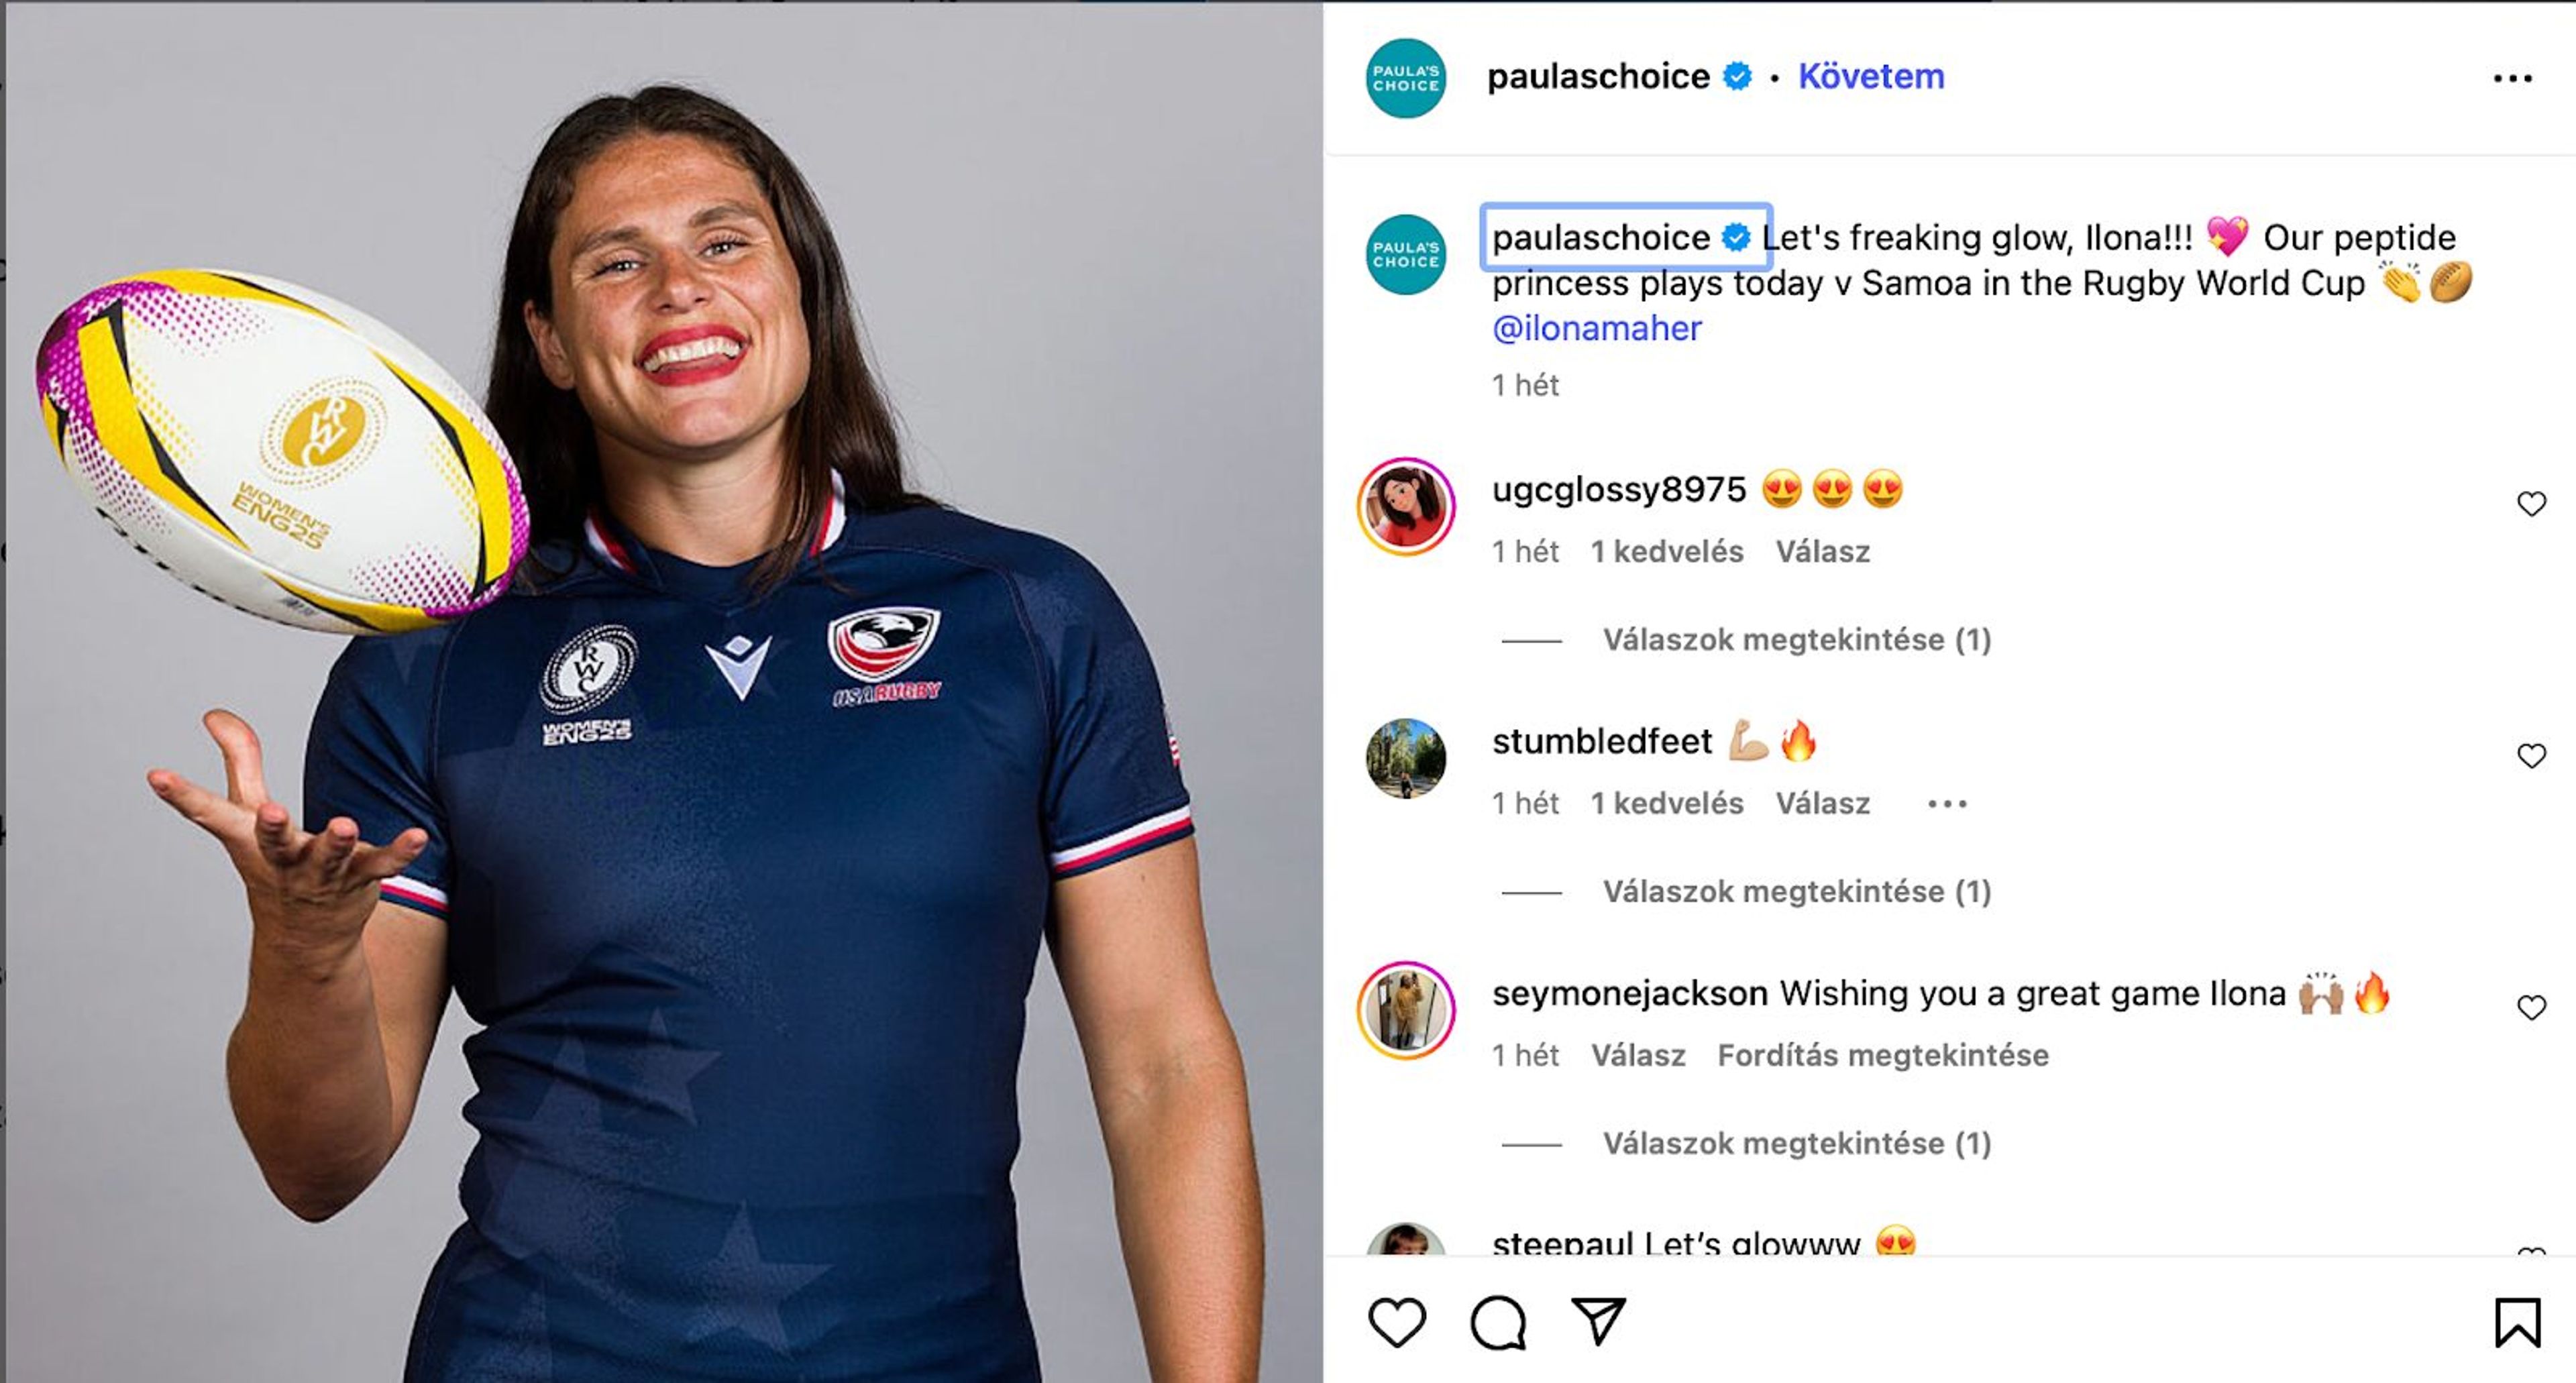Like ugcglossy8975's comment

tap(2531, 503)
